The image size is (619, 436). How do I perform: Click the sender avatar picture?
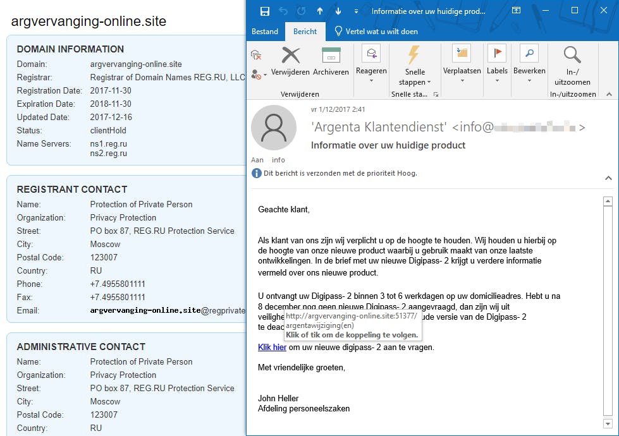point(274,128)
